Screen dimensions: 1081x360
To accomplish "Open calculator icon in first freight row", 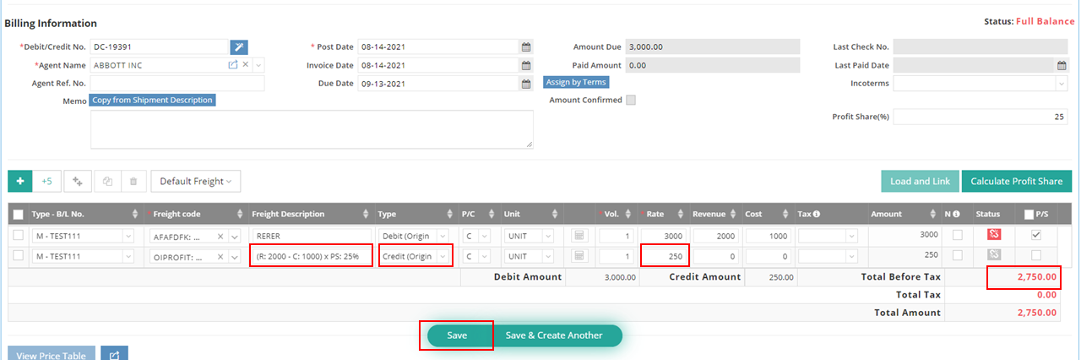I will pos(579,235).
